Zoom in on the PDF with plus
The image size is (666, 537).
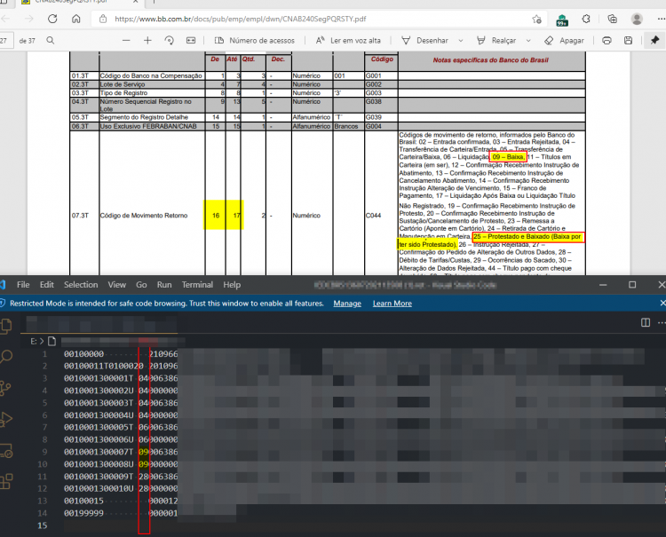(147, 40)
